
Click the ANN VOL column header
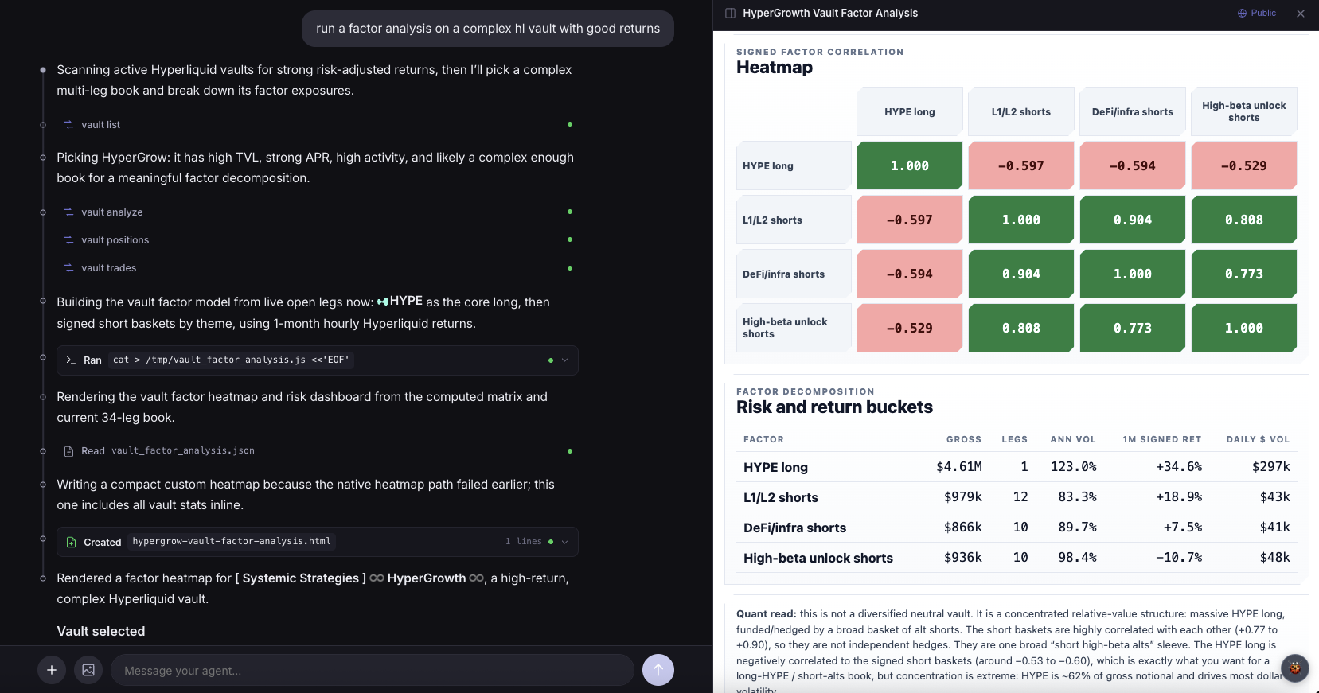1073,439
